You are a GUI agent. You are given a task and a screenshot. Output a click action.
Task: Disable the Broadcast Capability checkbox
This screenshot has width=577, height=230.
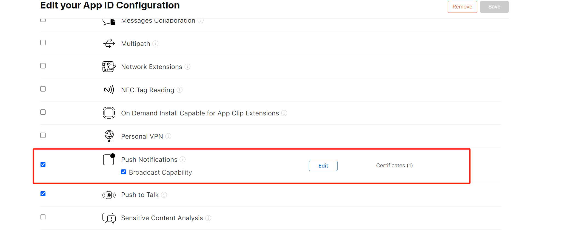pos(124,172)
